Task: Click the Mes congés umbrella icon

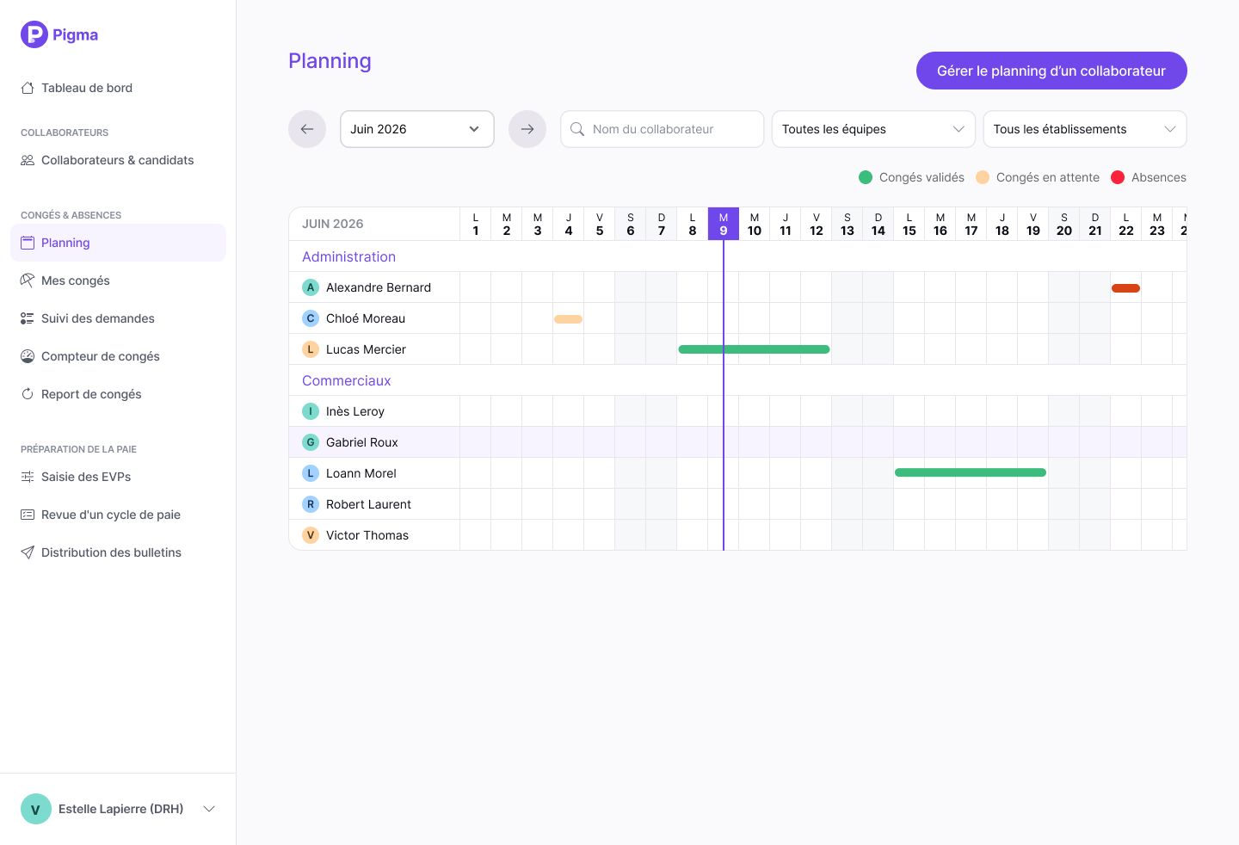Action: (x=28, y=281)
